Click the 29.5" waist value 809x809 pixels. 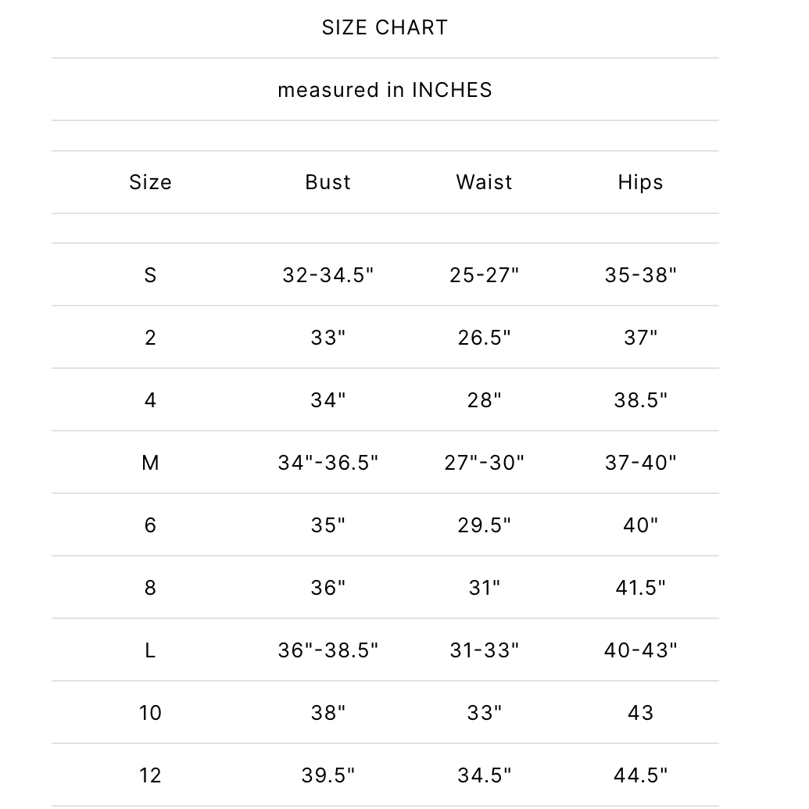[x=484, y=524]
